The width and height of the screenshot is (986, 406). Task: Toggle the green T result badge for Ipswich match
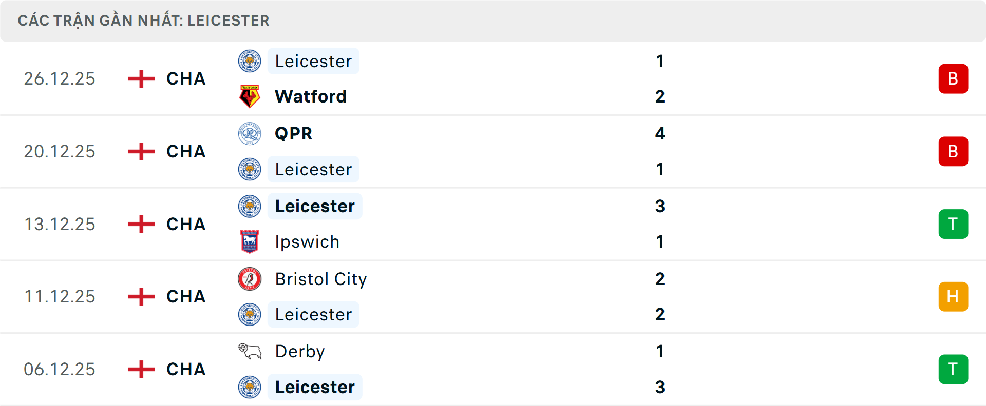[953, 224]
